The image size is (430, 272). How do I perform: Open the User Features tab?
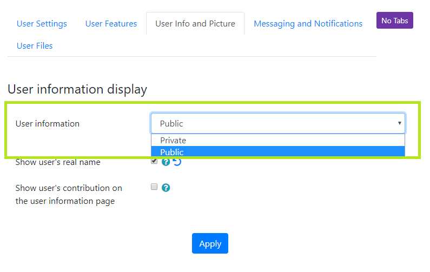click(x=111, y=24)
